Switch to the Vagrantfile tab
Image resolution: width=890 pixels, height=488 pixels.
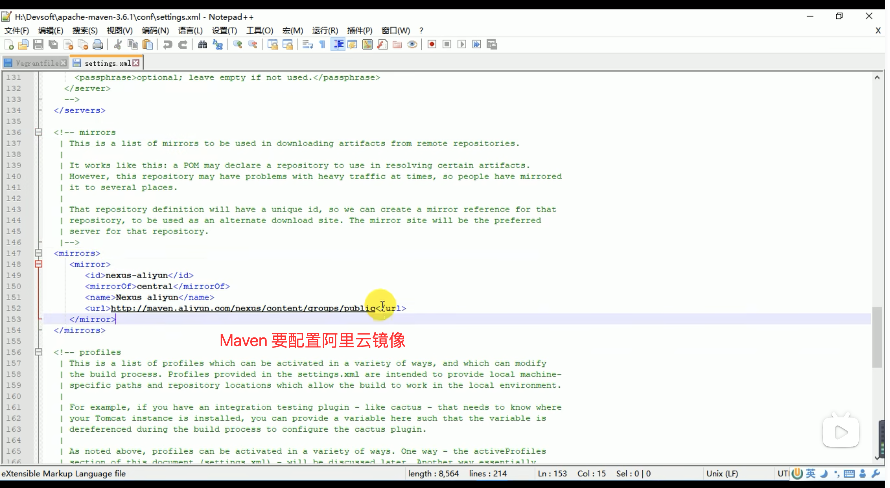point(37,63)
